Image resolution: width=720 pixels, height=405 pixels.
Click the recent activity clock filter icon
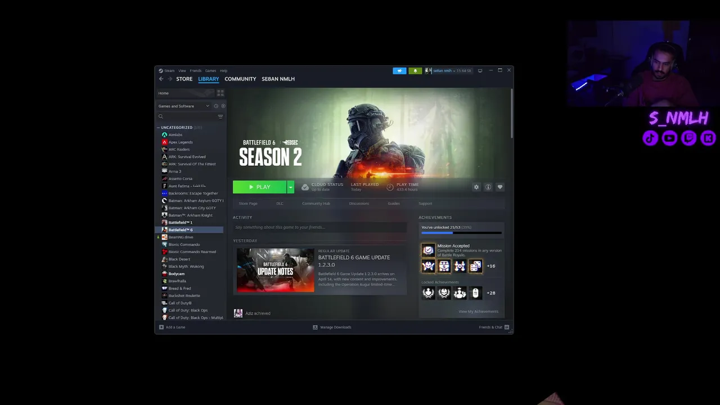(x=215, y=106)
